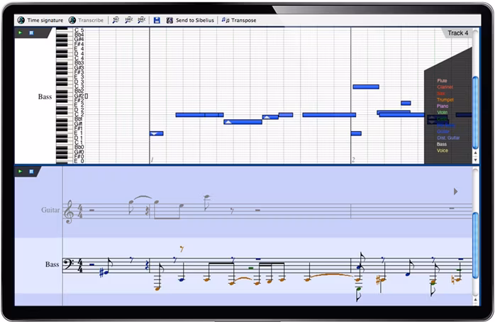Click the Guitar staff label in the score
Image resolution: width=495 pixels, height=322 pixels.
pyautogui.click(x=50, y=210)
